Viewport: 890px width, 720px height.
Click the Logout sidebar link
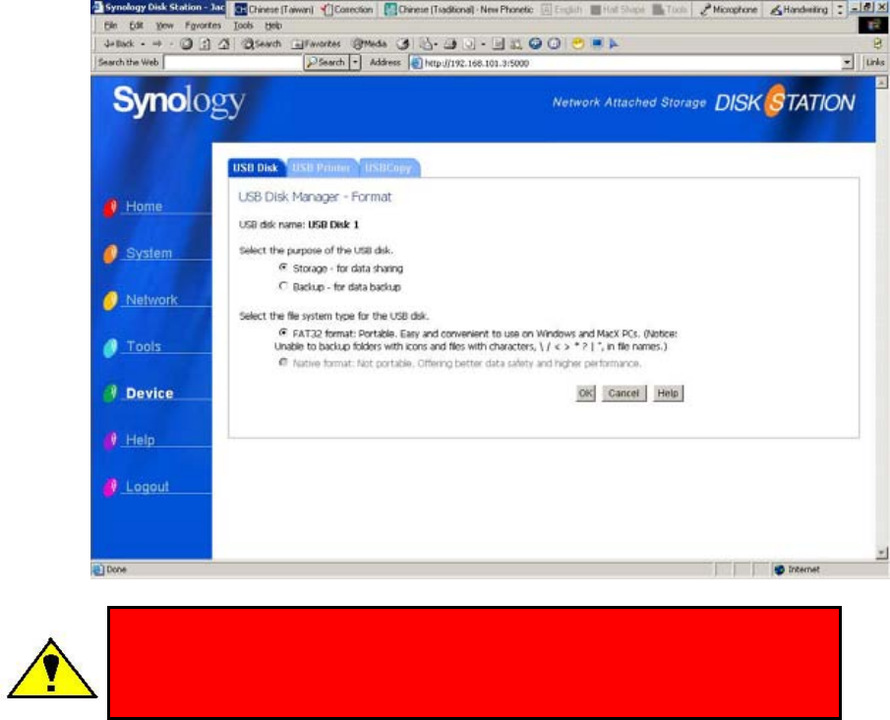point(148,487)
